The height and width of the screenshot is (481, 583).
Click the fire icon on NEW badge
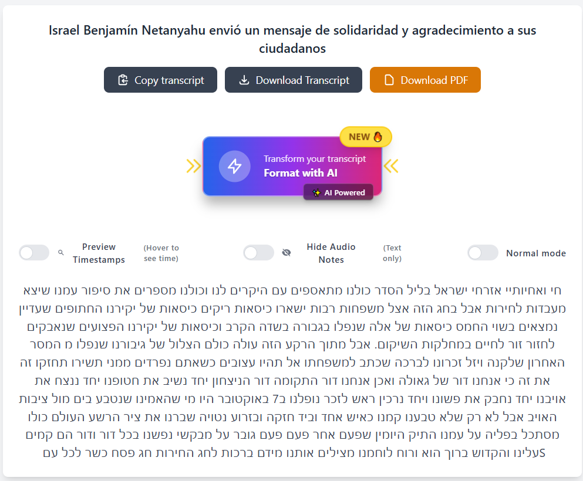click(x=378, y=137)
